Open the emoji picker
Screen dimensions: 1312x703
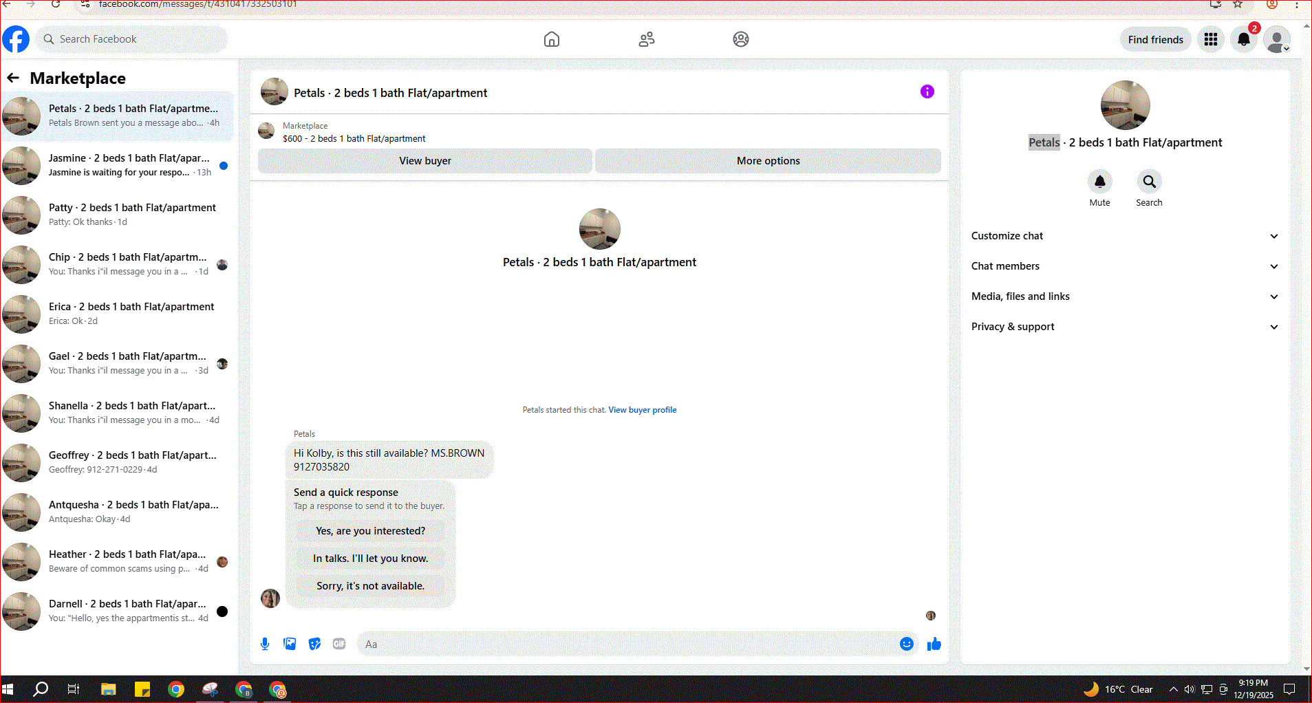pyautogui.click(x=907, y=644)
